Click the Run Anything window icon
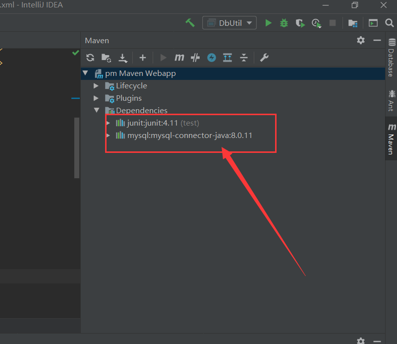The width and height of the screenshot is (397, 344). pos(373,23)
